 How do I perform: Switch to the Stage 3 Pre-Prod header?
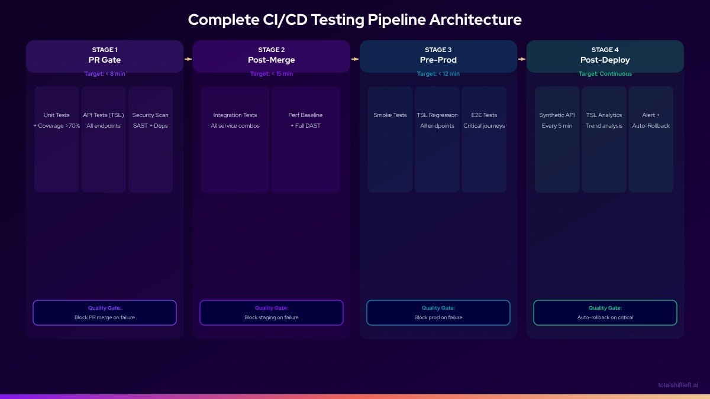tap(438, 56)
